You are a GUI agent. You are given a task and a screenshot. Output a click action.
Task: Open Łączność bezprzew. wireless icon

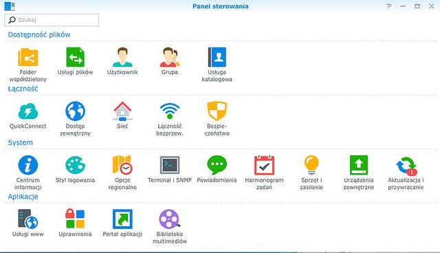pos(170,111)
